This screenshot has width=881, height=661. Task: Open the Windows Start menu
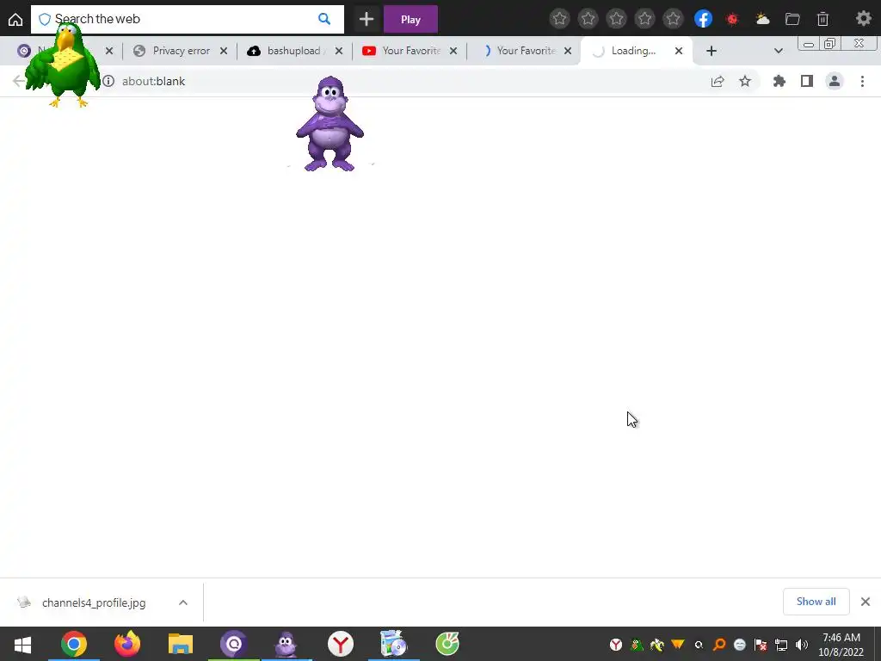click(x=22, y=644)
